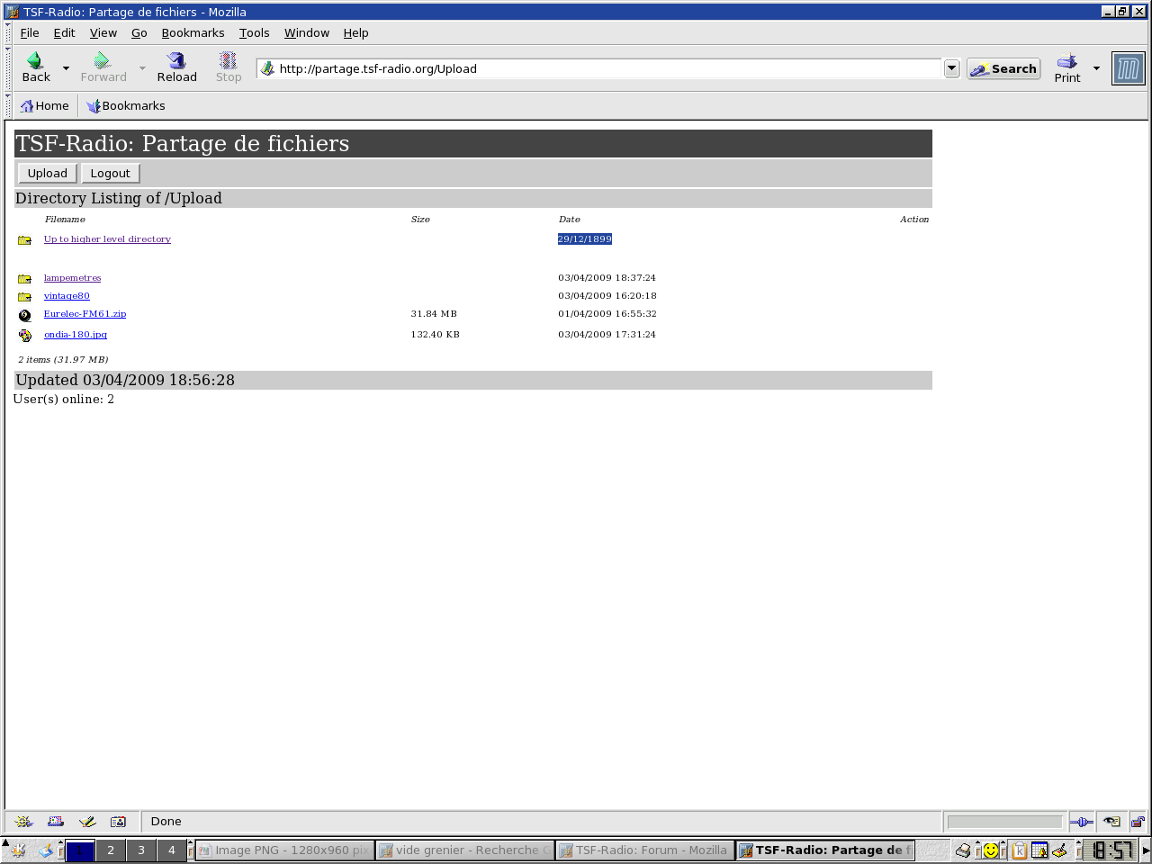The height and width of the screenshot is (864, 1152).
Task: Collapse the menu bar with its left grippy
Action: click(8, 32)
